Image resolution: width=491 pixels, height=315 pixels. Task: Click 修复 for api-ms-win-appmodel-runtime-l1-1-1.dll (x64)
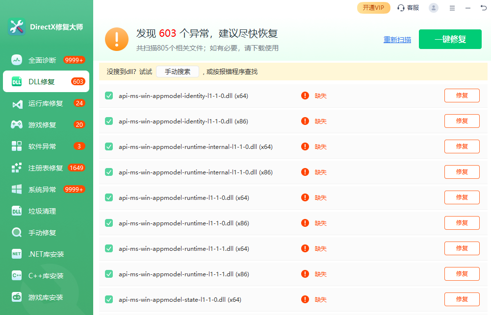click(462, 248)
